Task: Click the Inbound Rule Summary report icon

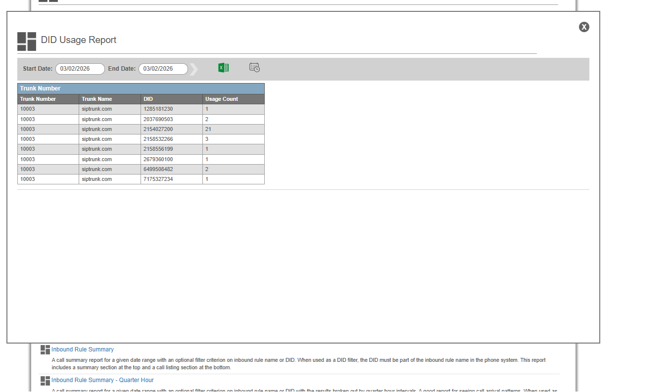Action: (45, 350)
